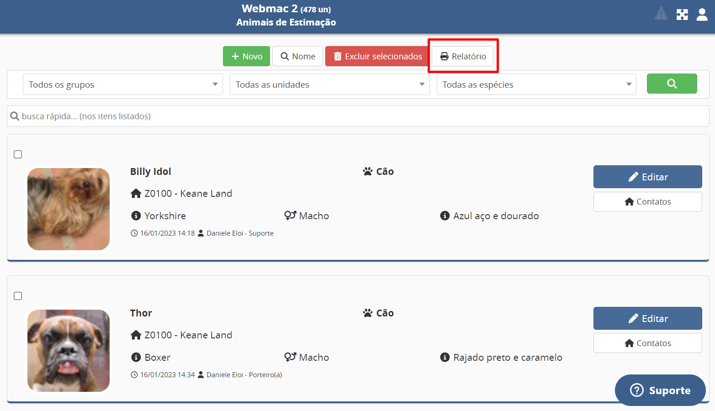Open Contatos for Thor
Image resolution: width=715 pixels, height=411 pixels.
(647, 343)
